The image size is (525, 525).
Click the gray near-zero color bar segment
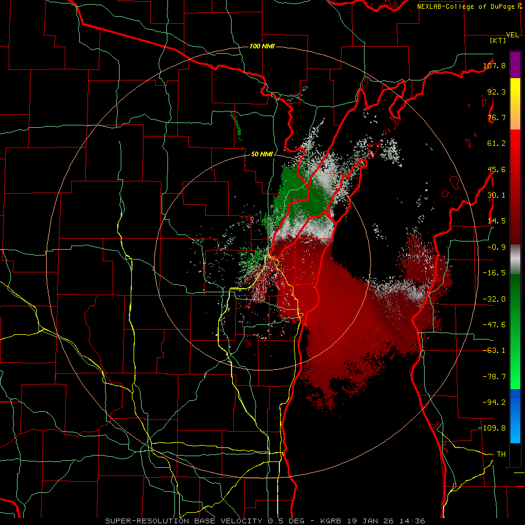pos(515,260)
